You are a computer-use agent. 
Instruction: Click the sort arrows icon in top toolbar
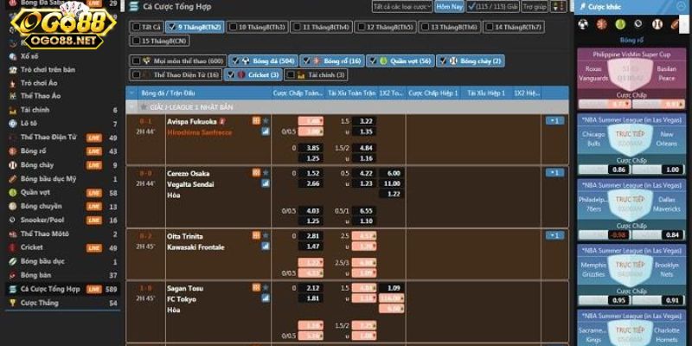tap(558, 6)
